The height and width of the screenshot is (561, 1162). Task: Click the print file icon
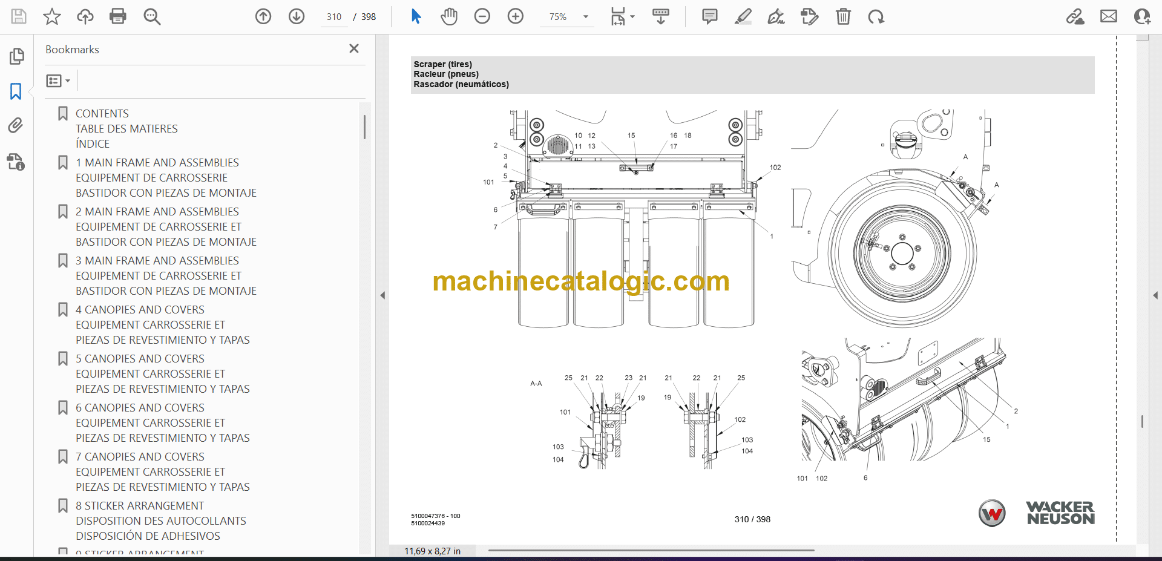pos(117,16)
